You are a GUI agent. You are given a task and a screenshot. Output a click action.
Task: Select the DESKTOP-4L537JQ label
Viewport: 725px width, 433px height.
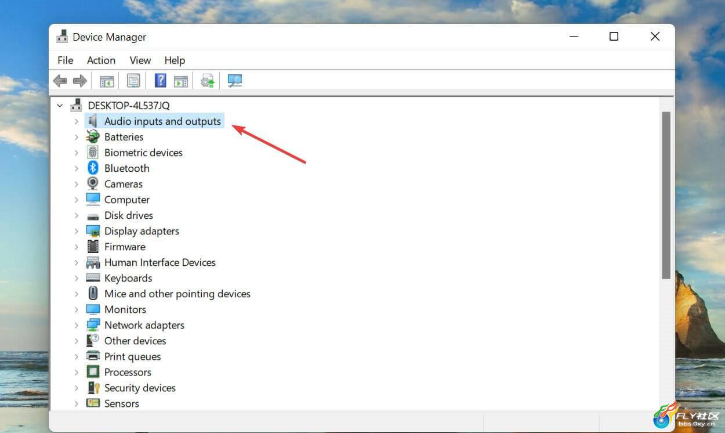(129, 106)
